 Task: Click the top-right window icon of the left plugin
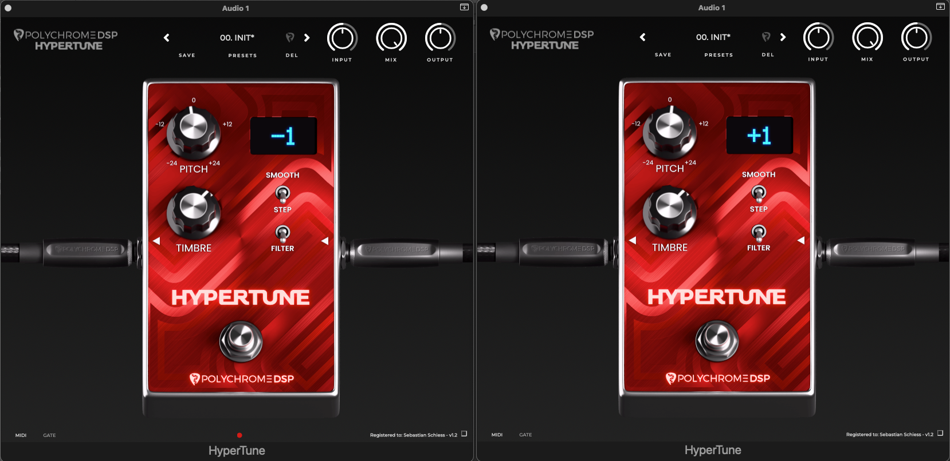pos(464,7)
